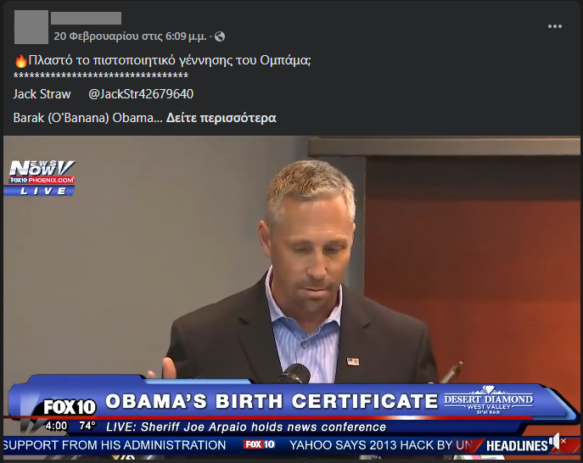Open the post timestamp 20 Φεβρουαρίου link

(130, 36)
